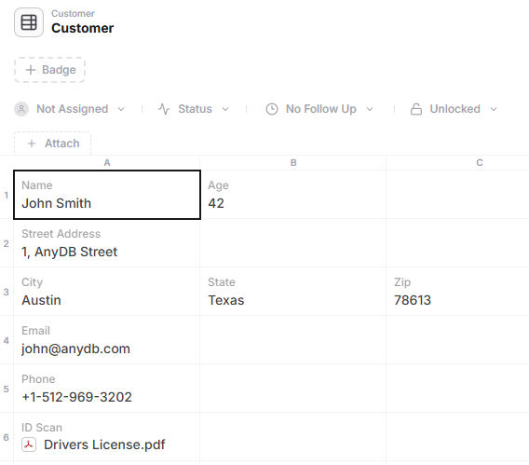Select column B header

(x=293, y=163)
